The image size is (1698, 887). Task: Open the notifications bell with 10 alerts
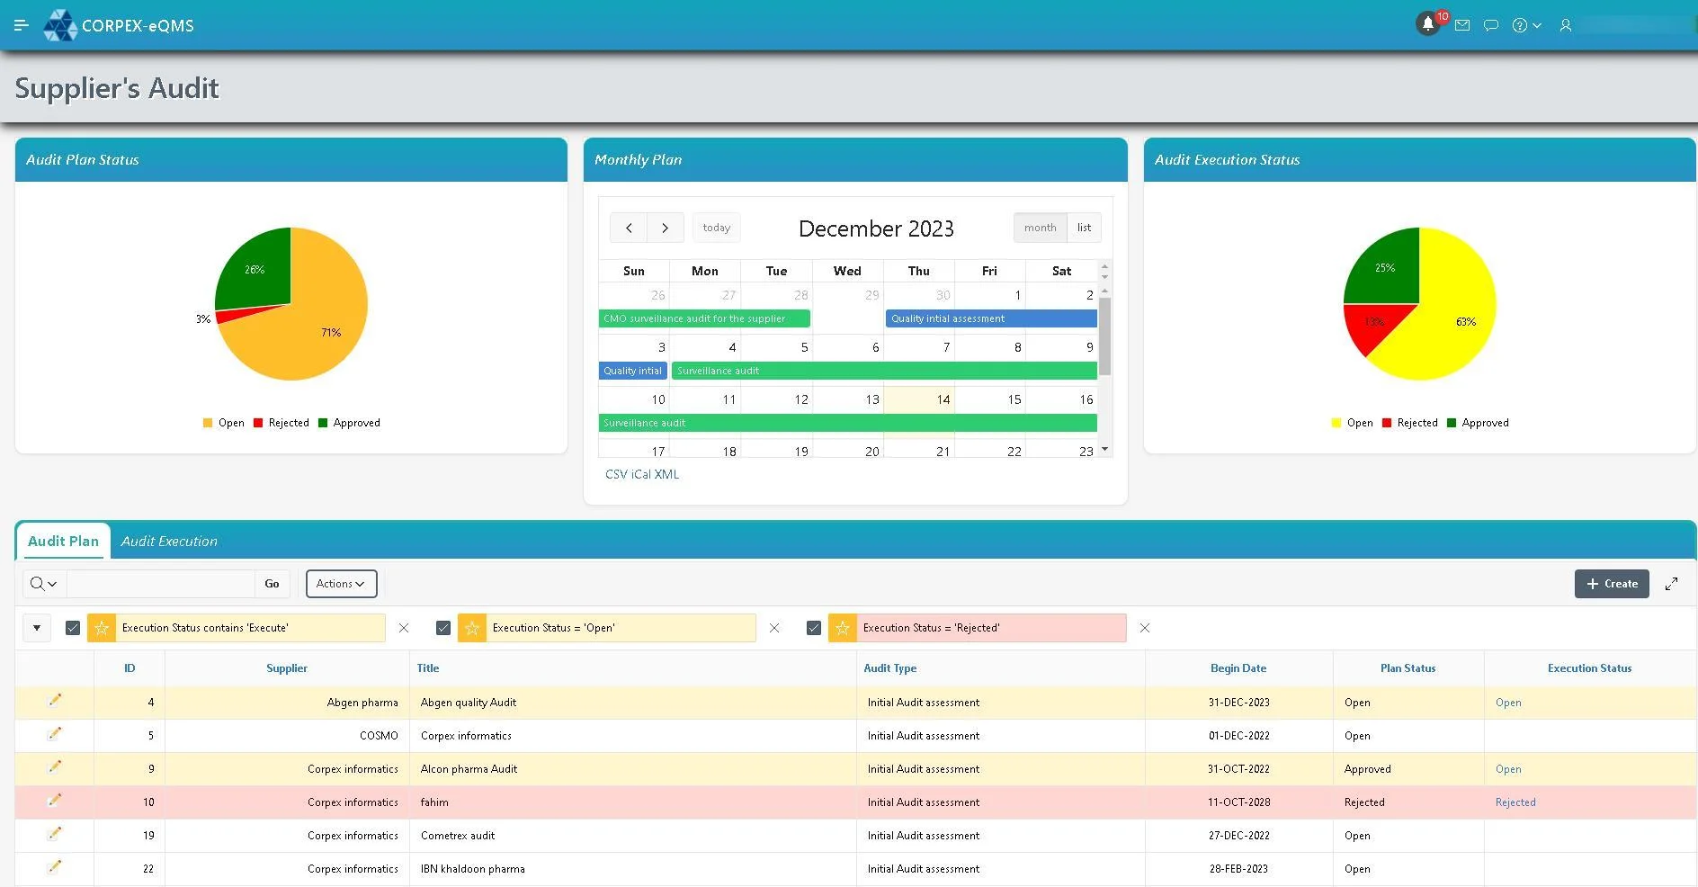point(1428,24)
